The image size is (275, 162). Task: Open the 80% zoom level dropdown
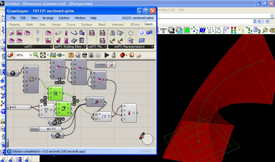[31, 55]
